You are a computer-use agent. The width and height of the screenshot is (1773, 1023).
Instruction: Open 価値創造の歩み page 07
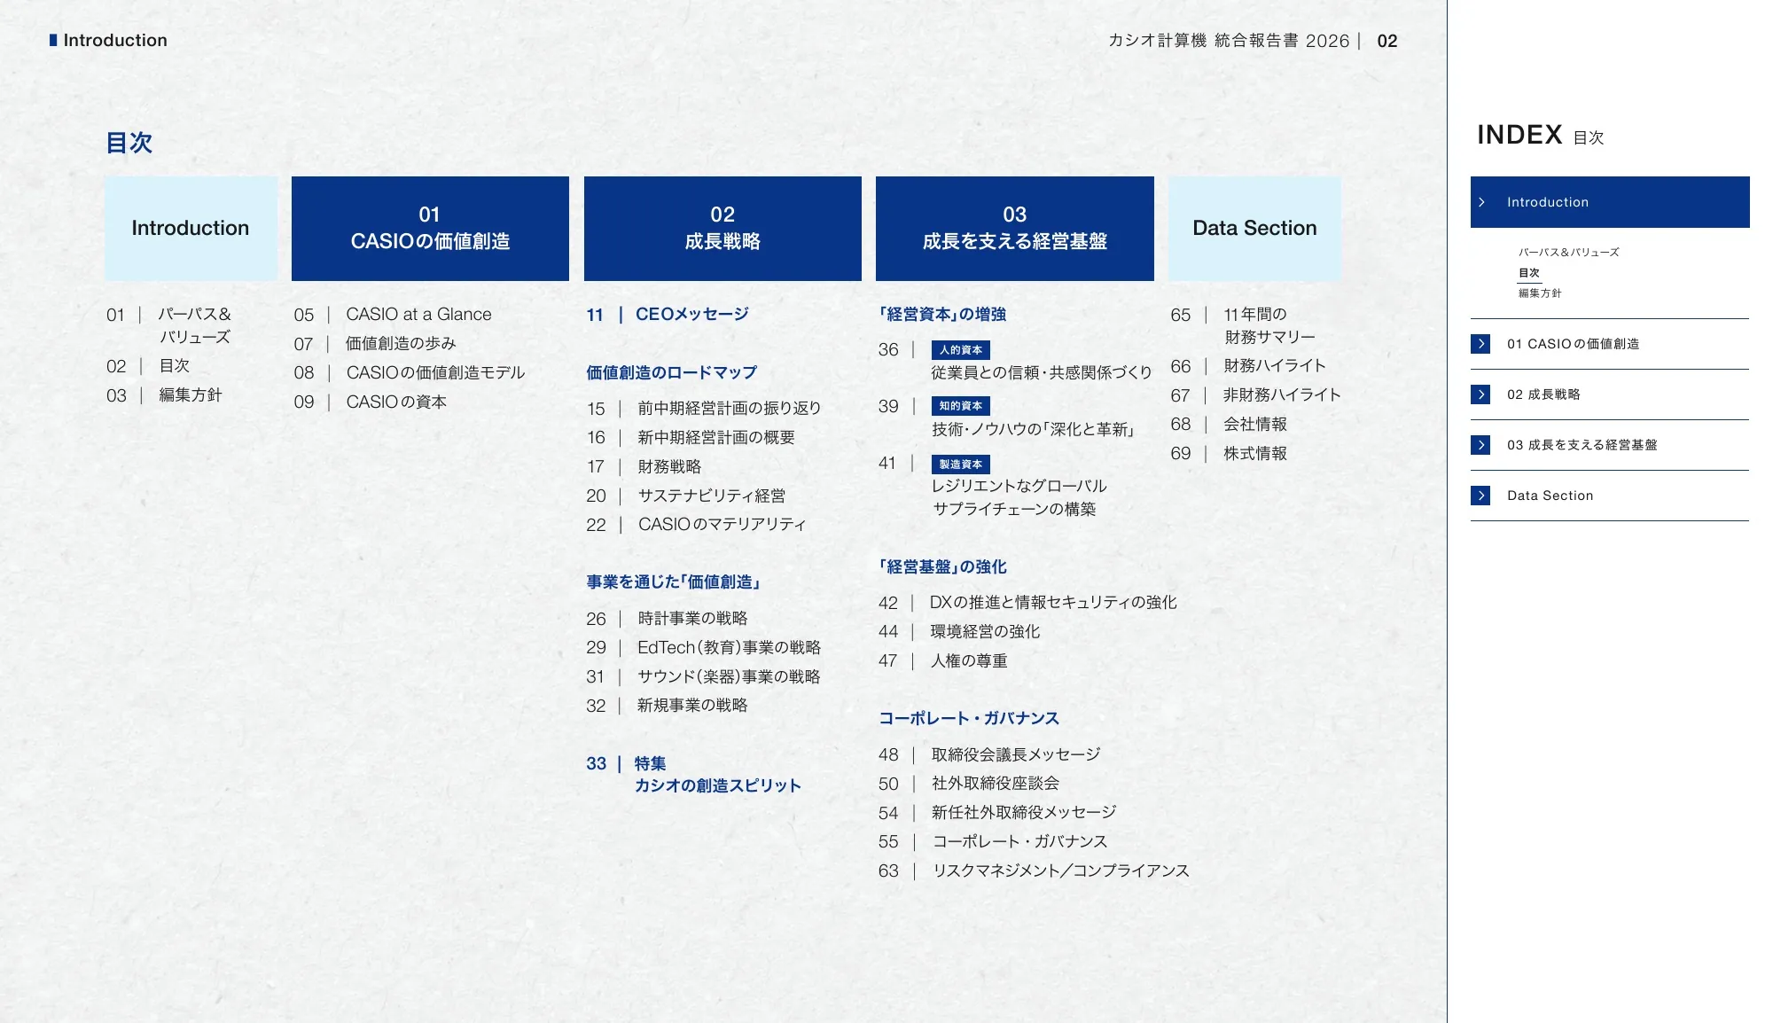click(375, 344)
